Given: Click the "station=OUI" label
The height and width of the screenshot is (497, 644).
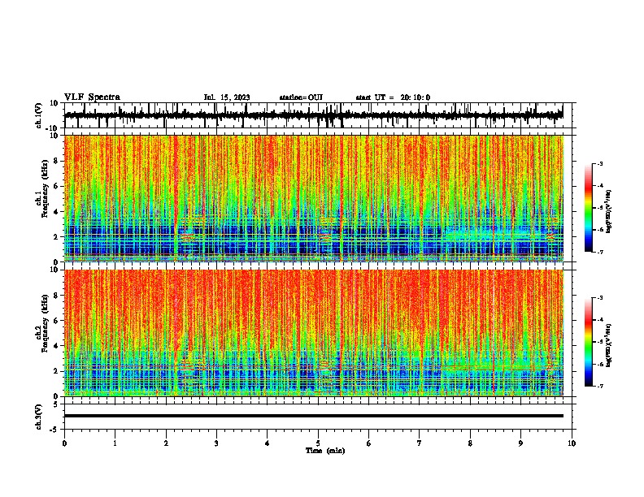Looking at the screenshot, I should pos(301,97).
